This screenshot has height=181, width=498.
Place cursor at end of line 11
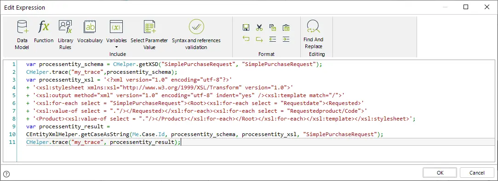click(181, 142)
